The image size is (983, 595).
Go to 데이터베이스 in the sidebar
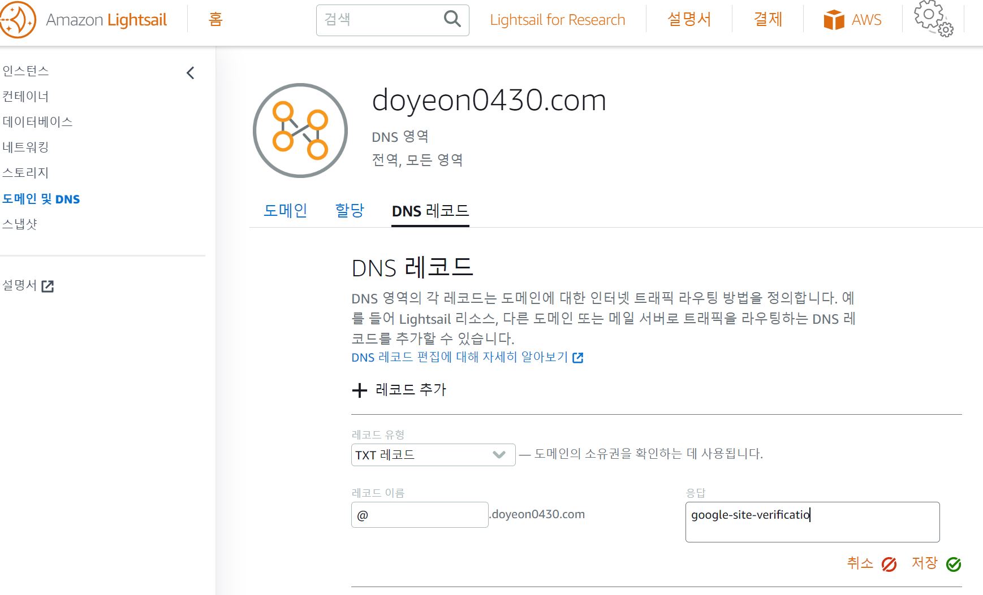(x=37, y=122)
